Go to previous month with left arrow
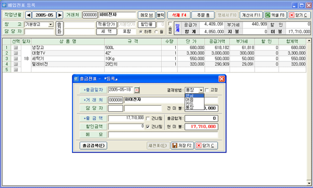The image size is (313, 188). point(29,15)
